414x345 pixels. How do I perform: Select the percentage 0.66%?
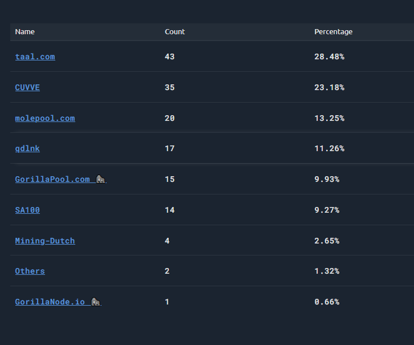327,302
